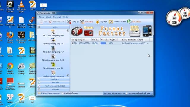Open the Ngôn ngữ menu
This screenshot has height=107, width=190.
[57, 17]
